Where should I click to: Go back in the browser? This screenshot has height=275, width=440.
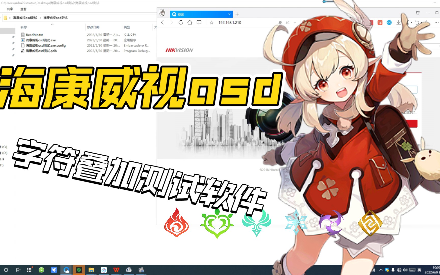(162, 22)
